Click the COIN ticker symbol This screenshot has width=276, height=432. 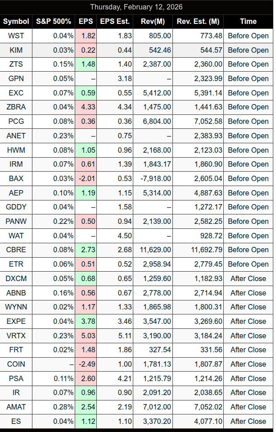tap(16, 364)
